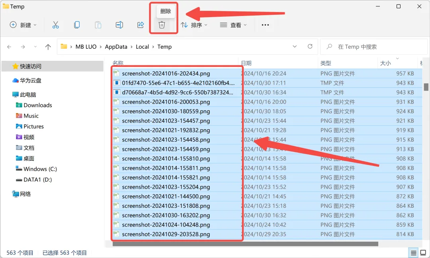Screen dimensions: 430x258
Task: Select file screenshot-20241024-104248.png
Action: (x=166, y=225)
